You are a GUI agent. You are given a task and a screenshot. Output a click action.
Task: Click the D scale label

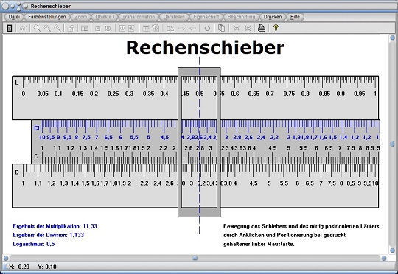(17, 172)
